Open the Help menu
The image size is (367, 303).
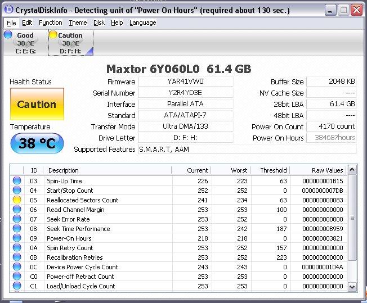pos(117,22)
